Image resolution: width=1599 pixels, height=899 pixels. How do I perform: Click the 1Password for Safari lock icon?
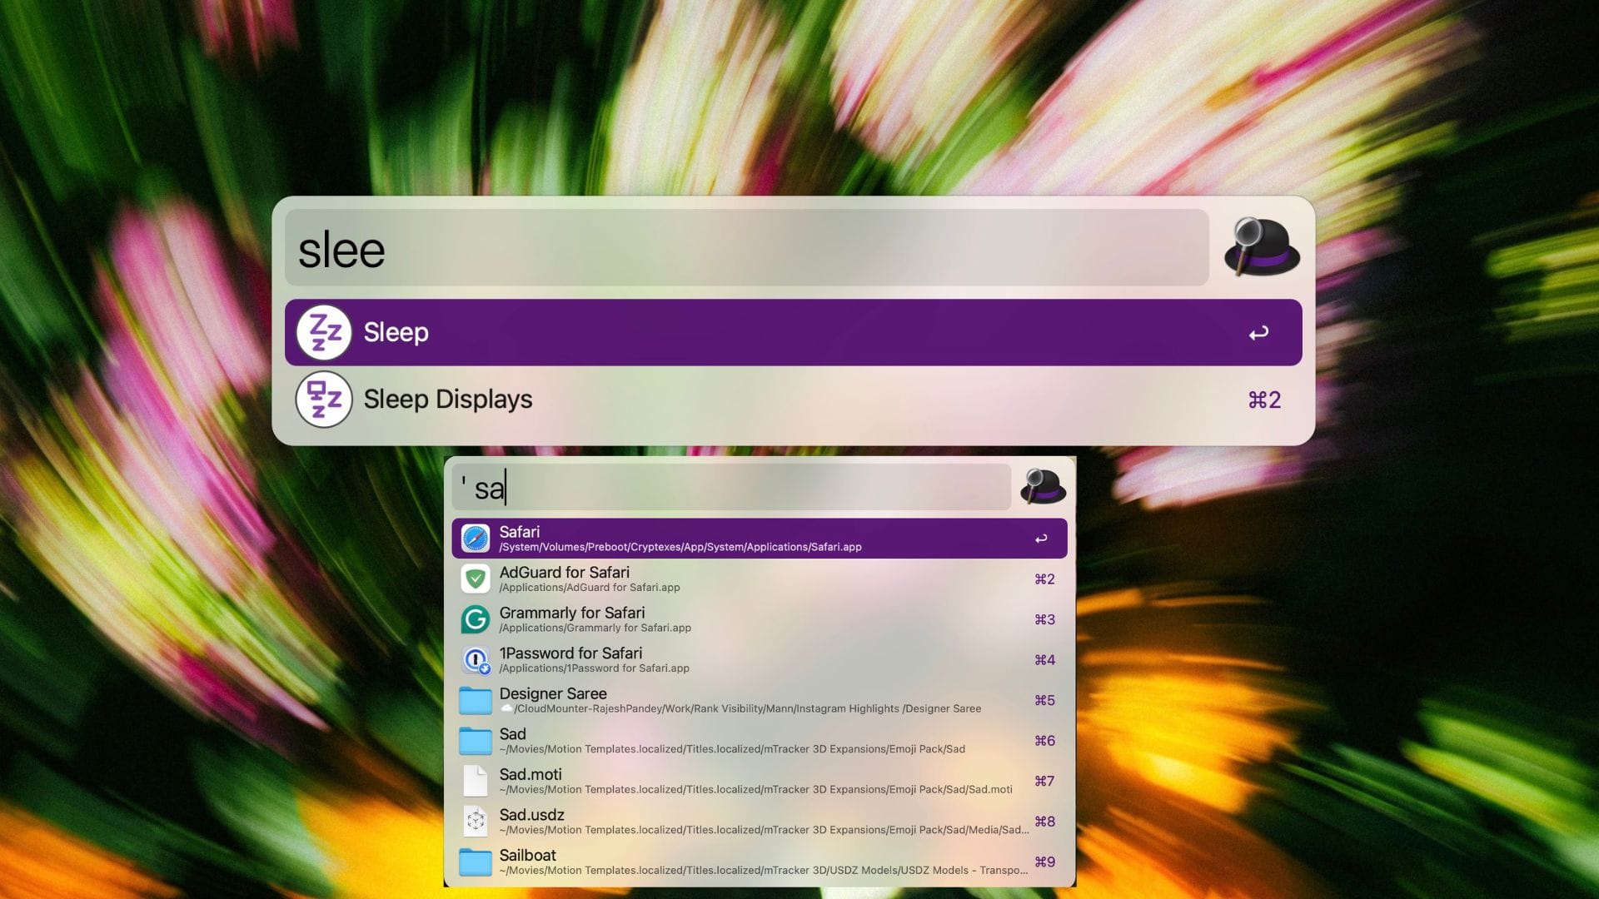476,659
